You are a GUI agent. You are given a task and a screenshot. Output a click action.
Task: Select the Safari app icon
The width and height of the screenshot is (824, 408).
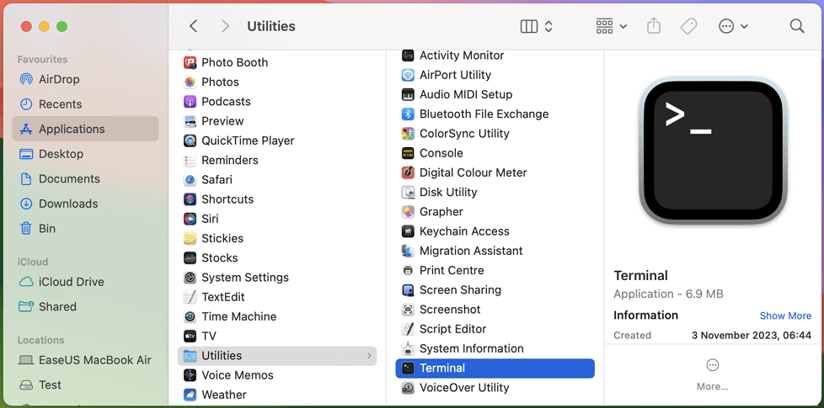(190, 179)
